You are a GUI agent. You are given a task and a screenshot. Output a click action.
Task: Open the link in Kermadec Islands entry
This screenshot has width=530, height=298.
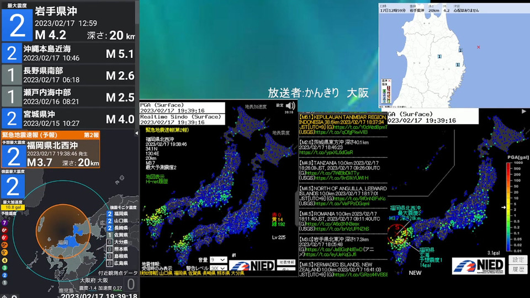tap(361, 275)
